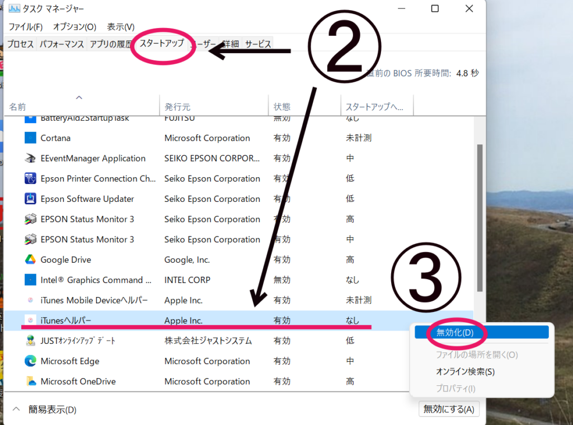Screen dimensions: 573x425
Task: Switch to the 詳細 tab
Action: click(230, 44)
